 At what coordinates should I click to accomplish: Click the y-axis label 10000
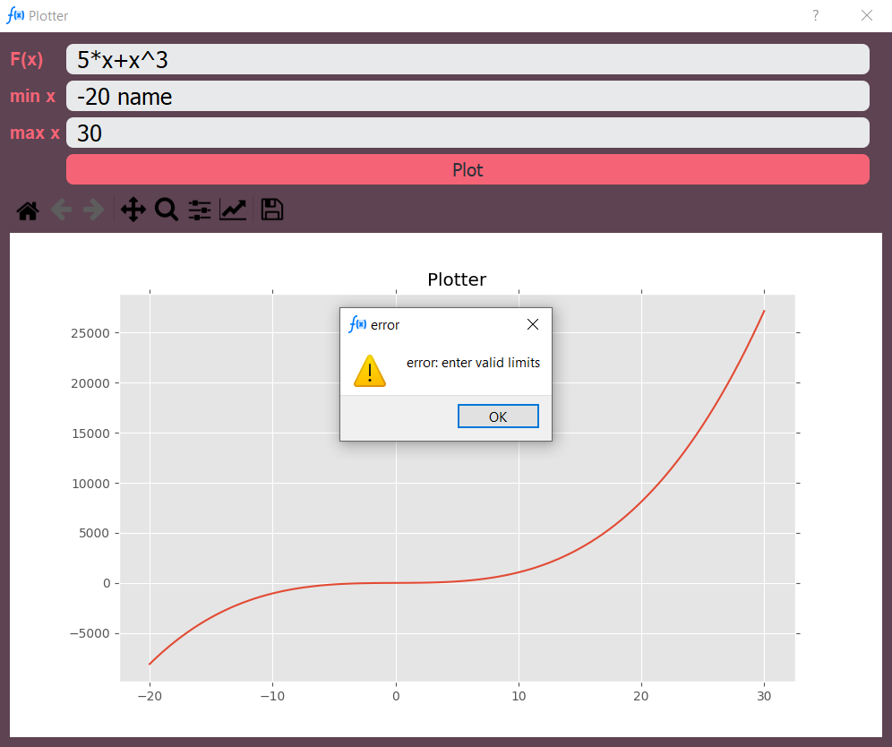click(x=90, y=484)
